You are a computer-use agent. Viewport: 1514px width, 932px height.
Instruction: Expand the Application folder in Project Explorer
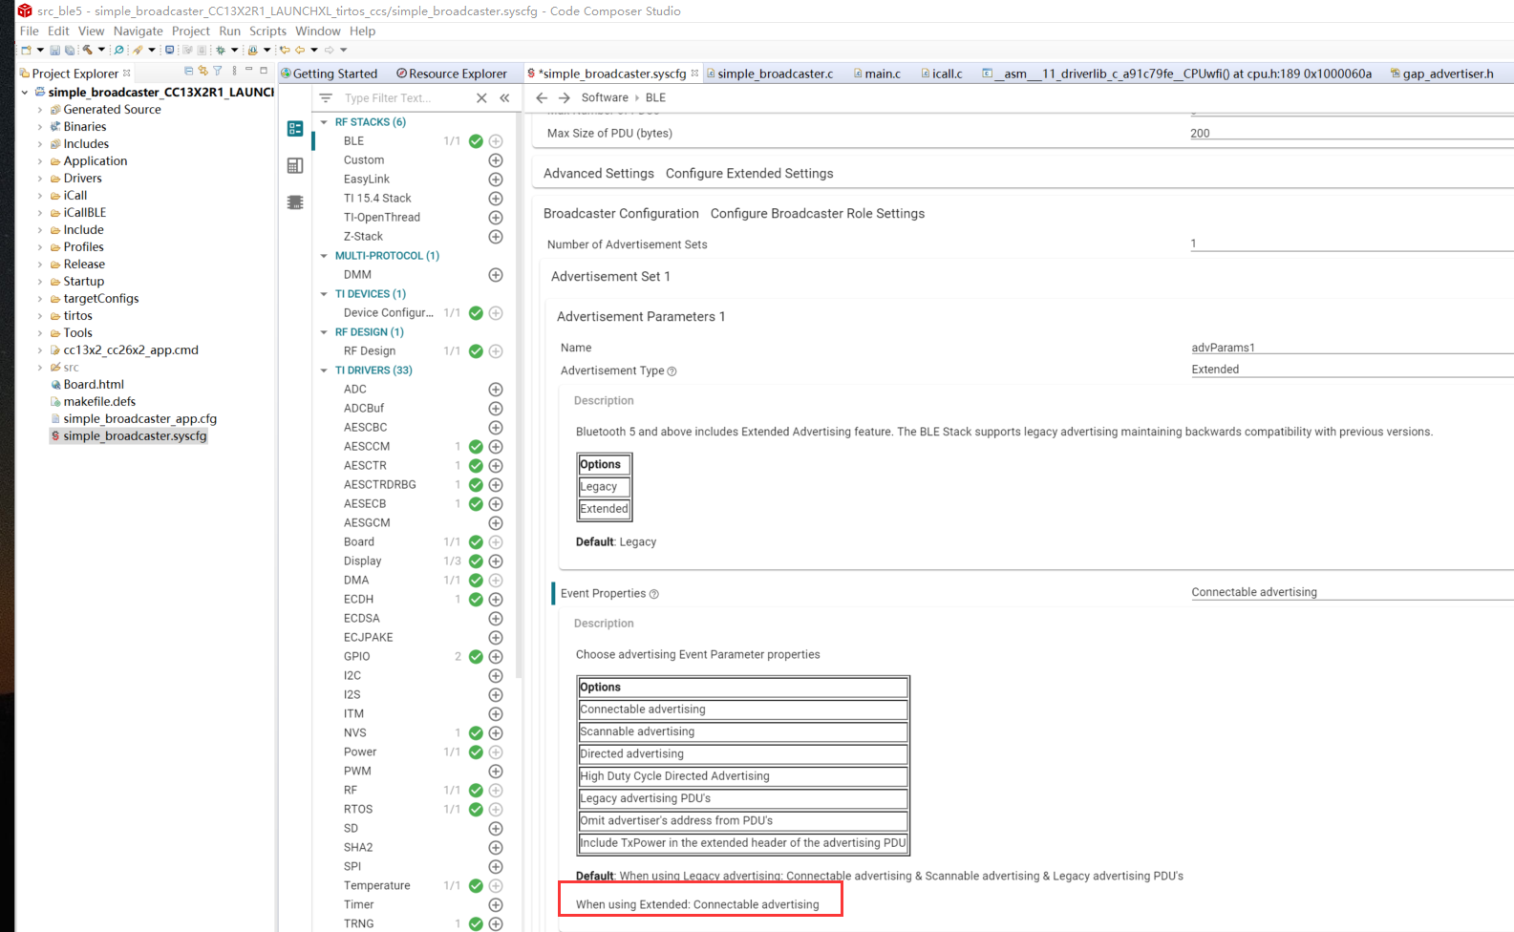coord(40,161)
